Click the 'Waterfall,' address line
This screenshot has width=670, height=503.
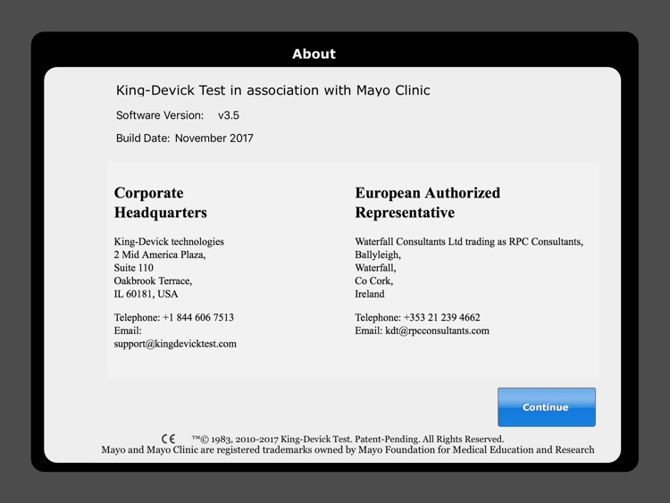coord(375,268)
